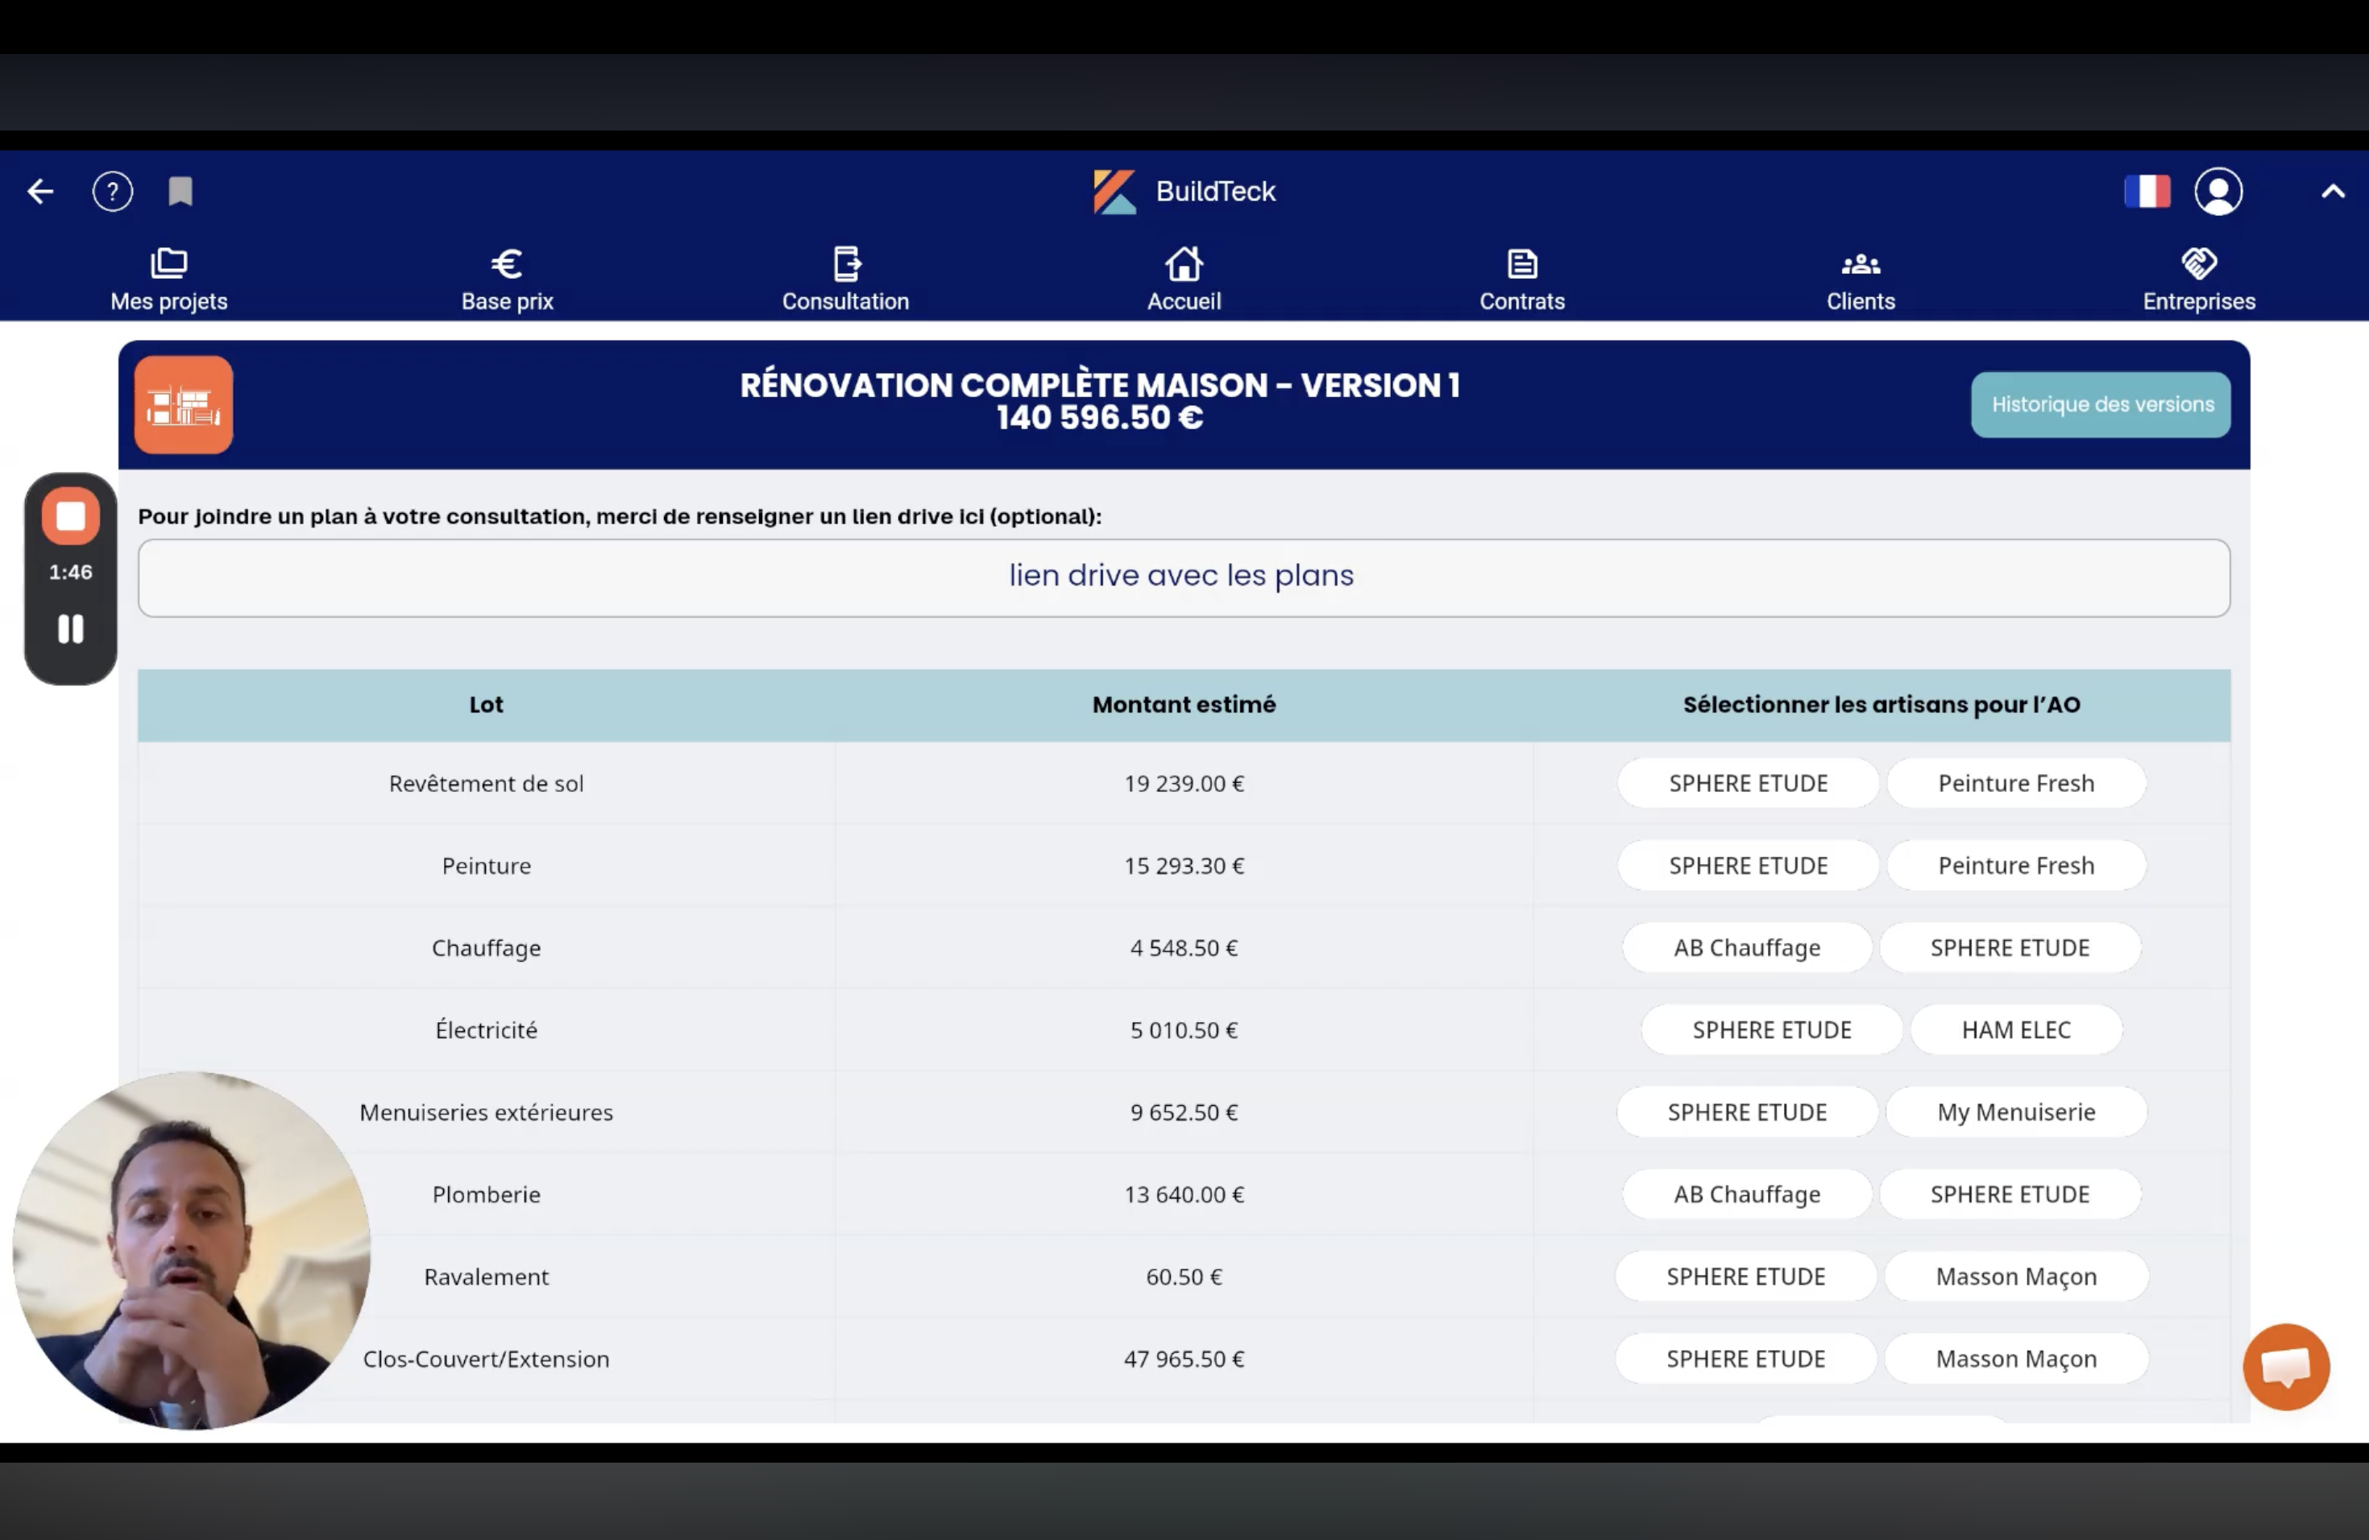Open the user account menu
Image resolution: width=2369 pixels, height=1540 pixels.
[2218, 191]
